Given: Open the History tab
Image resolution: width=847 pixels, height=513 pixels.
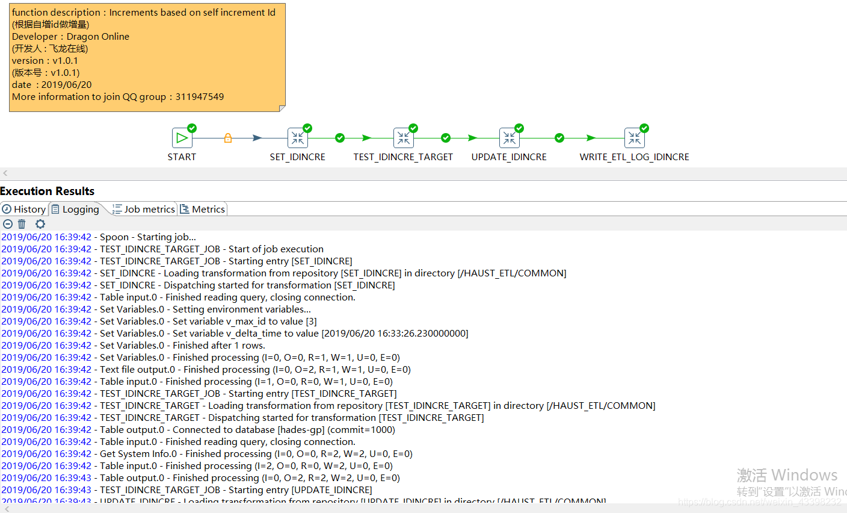Looking at the screenshot, I should (x=24, y=209).
